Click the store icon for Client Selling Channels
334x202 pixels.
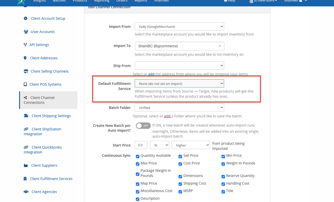[x=26, y=71]
